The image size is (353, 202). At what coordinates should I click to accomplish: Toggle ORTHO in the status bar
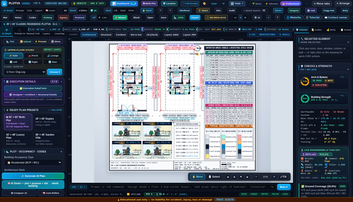[265, 194]
